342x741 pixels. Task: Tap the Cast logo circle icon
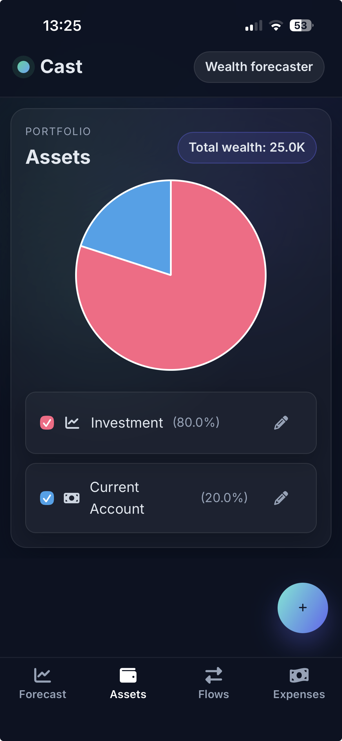pyautogui.click(x=23, y=67)
